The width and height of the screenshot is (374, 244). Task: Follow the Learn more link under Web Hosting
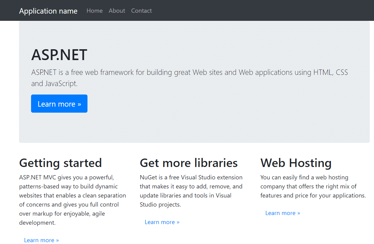(283, 213)
